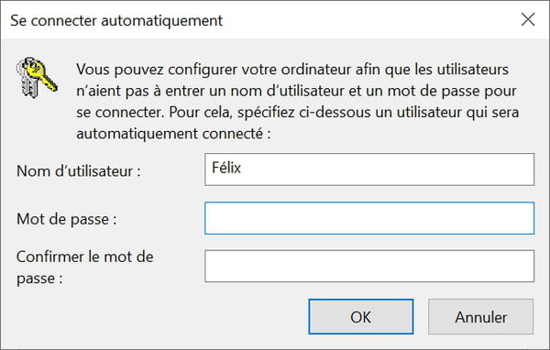Select the Confirmer le mot de passe field
This screenshot has width=550, height=350.
pyautogui.click(x=369, y=267)
